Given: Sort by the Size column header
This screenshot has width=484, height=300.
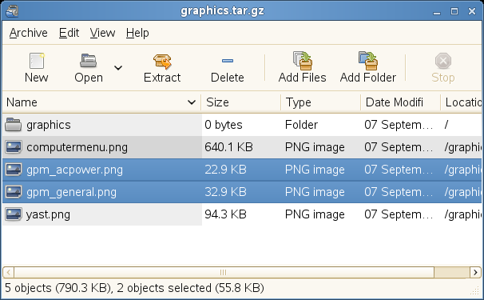Looking at the screenshot, I should [240, 102].
